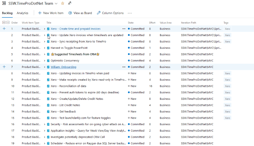Switch to the Analytics tab

23,13
